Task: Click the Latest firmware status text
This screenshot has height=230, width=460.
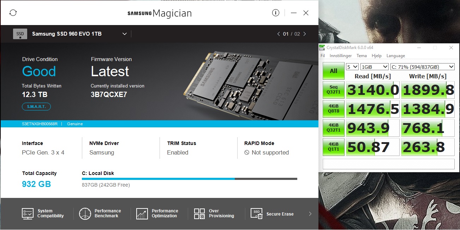Action: click(x=110, y=71)
